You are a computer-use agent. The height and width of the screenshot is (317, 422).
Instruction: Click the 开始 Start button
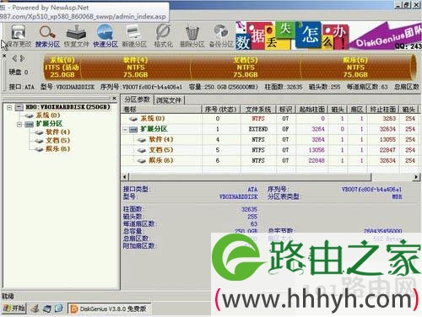pos(14,309)
